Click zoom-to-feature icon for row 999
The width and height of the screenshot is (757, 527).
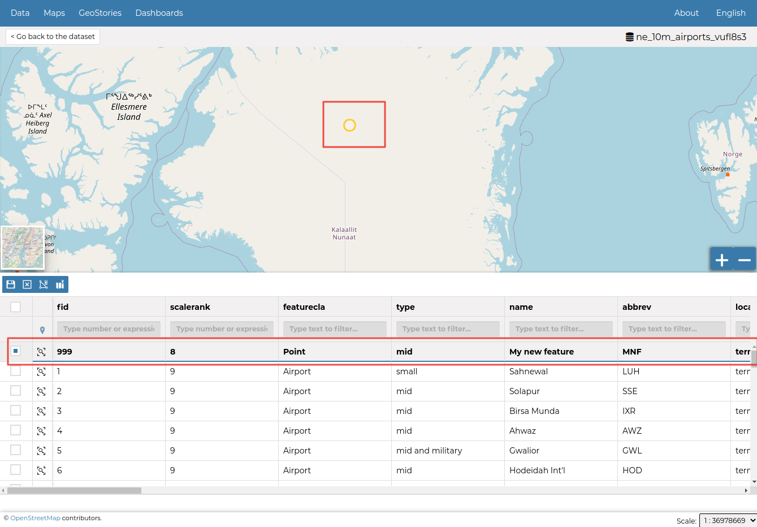click(x=41, y=352)
